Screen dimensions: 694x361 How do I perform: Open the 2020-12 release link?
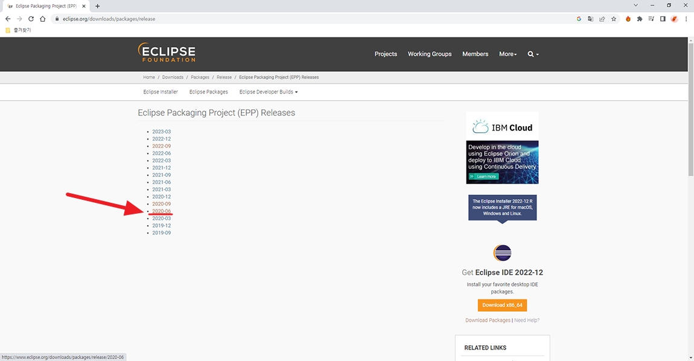point(162,197)
